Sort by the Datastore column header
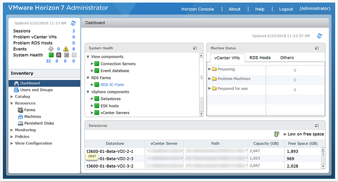 (115, 144)
